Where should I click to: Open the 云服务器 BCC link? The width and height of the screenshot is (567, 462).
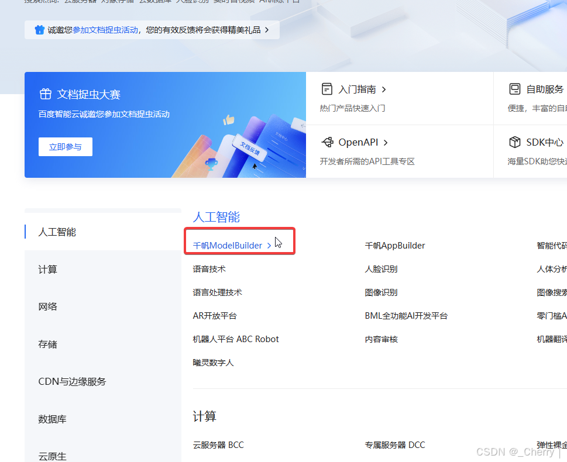coord(218,444)
